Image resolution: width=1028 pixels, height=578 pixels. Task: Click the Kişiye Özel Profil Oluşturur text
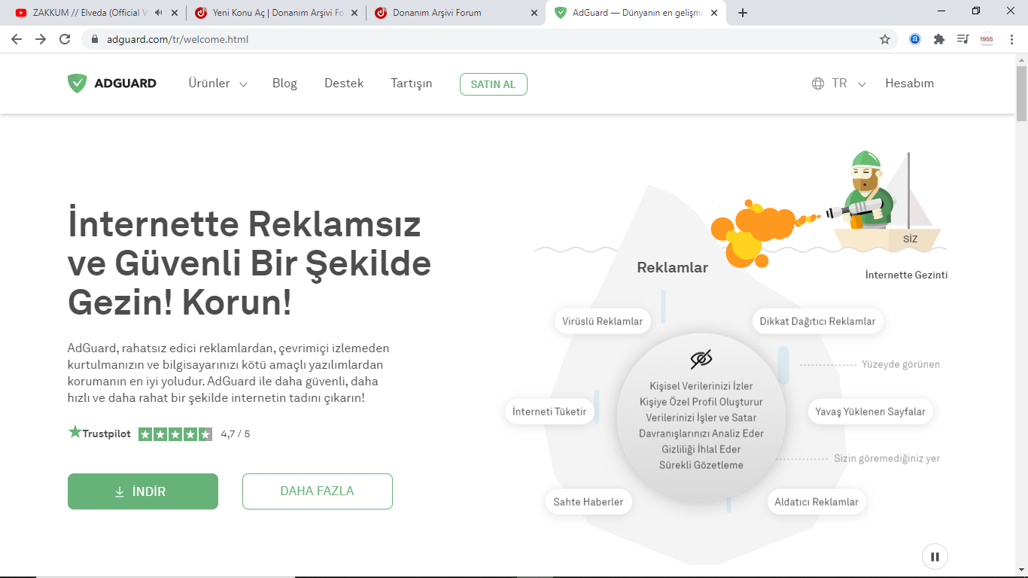click(x=701, y=402)
